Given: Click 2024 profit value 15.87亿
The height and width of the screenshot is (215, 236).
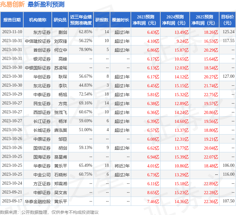Looking at the screenshot, I should point(181,50).
